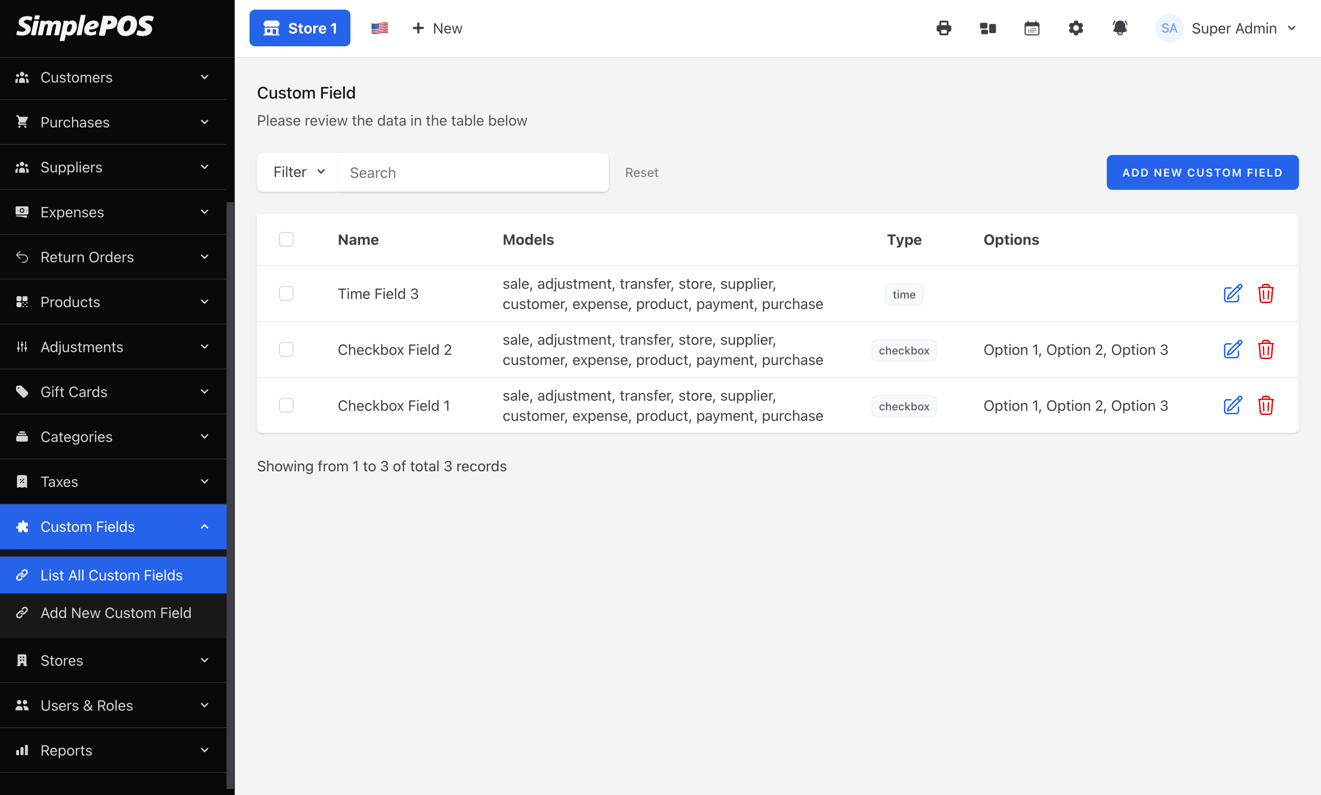
Task: Click the Stores building icon
Action: point(22,661)
